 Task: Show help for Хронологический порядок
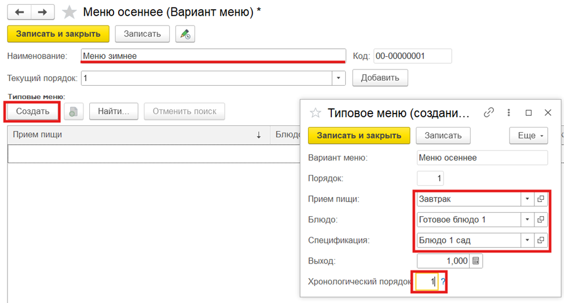[443, 282]
